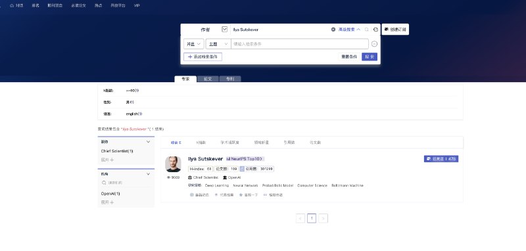
Task: Open the 主题 field dropdown
Action: (x=218, y=44)
